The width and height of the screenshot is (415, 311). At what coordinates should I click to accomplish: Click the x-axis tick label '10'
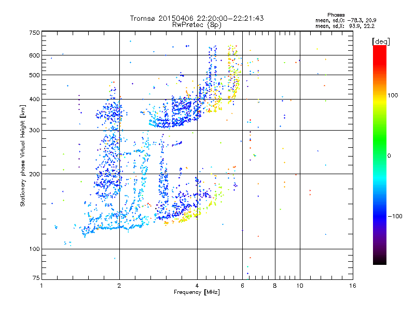(x=300, y=286)
